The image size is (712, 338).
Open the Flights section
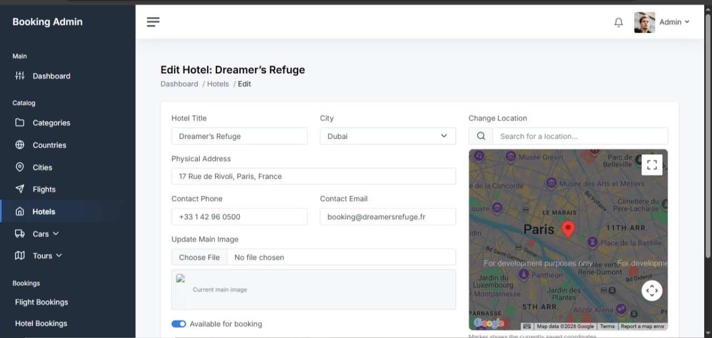coord(44,189)
